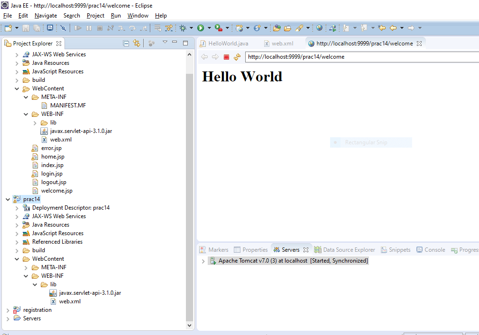Screen dimensions: 479x335
Task: Expand the registration project
Action: point(7,310)
